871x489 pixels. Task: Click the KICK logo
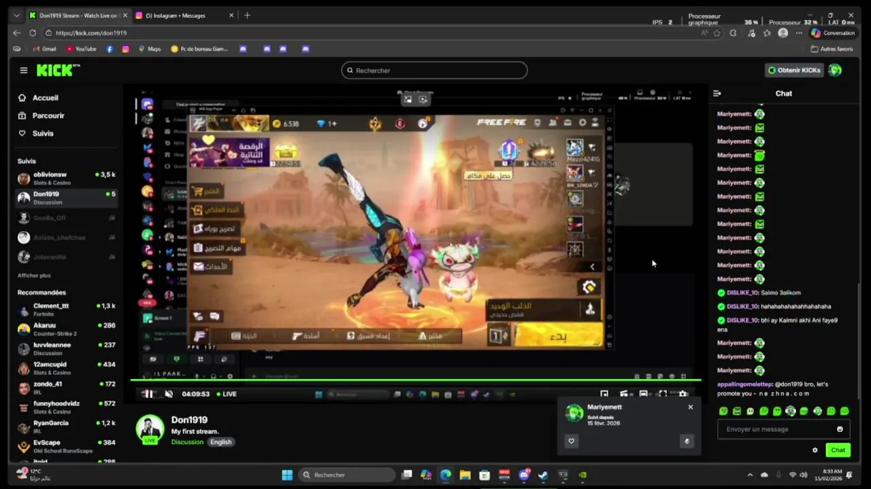tap(58, 70)
